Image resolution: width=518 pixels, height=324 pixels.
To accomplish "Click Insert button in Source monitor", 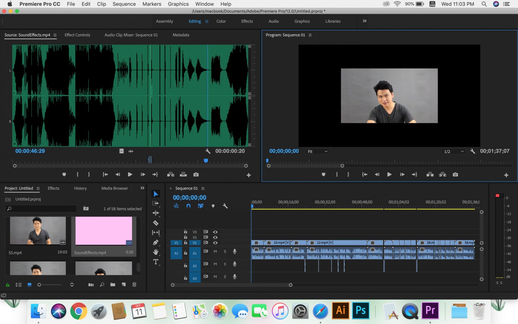I will pyautogui.click(x=171, y=174).
